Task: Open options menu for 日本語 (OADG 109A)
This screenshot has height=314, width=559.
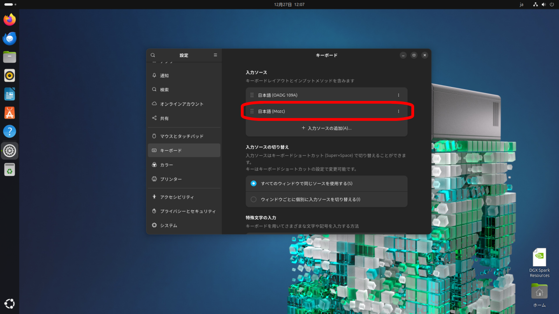Action: pos(398,95)
